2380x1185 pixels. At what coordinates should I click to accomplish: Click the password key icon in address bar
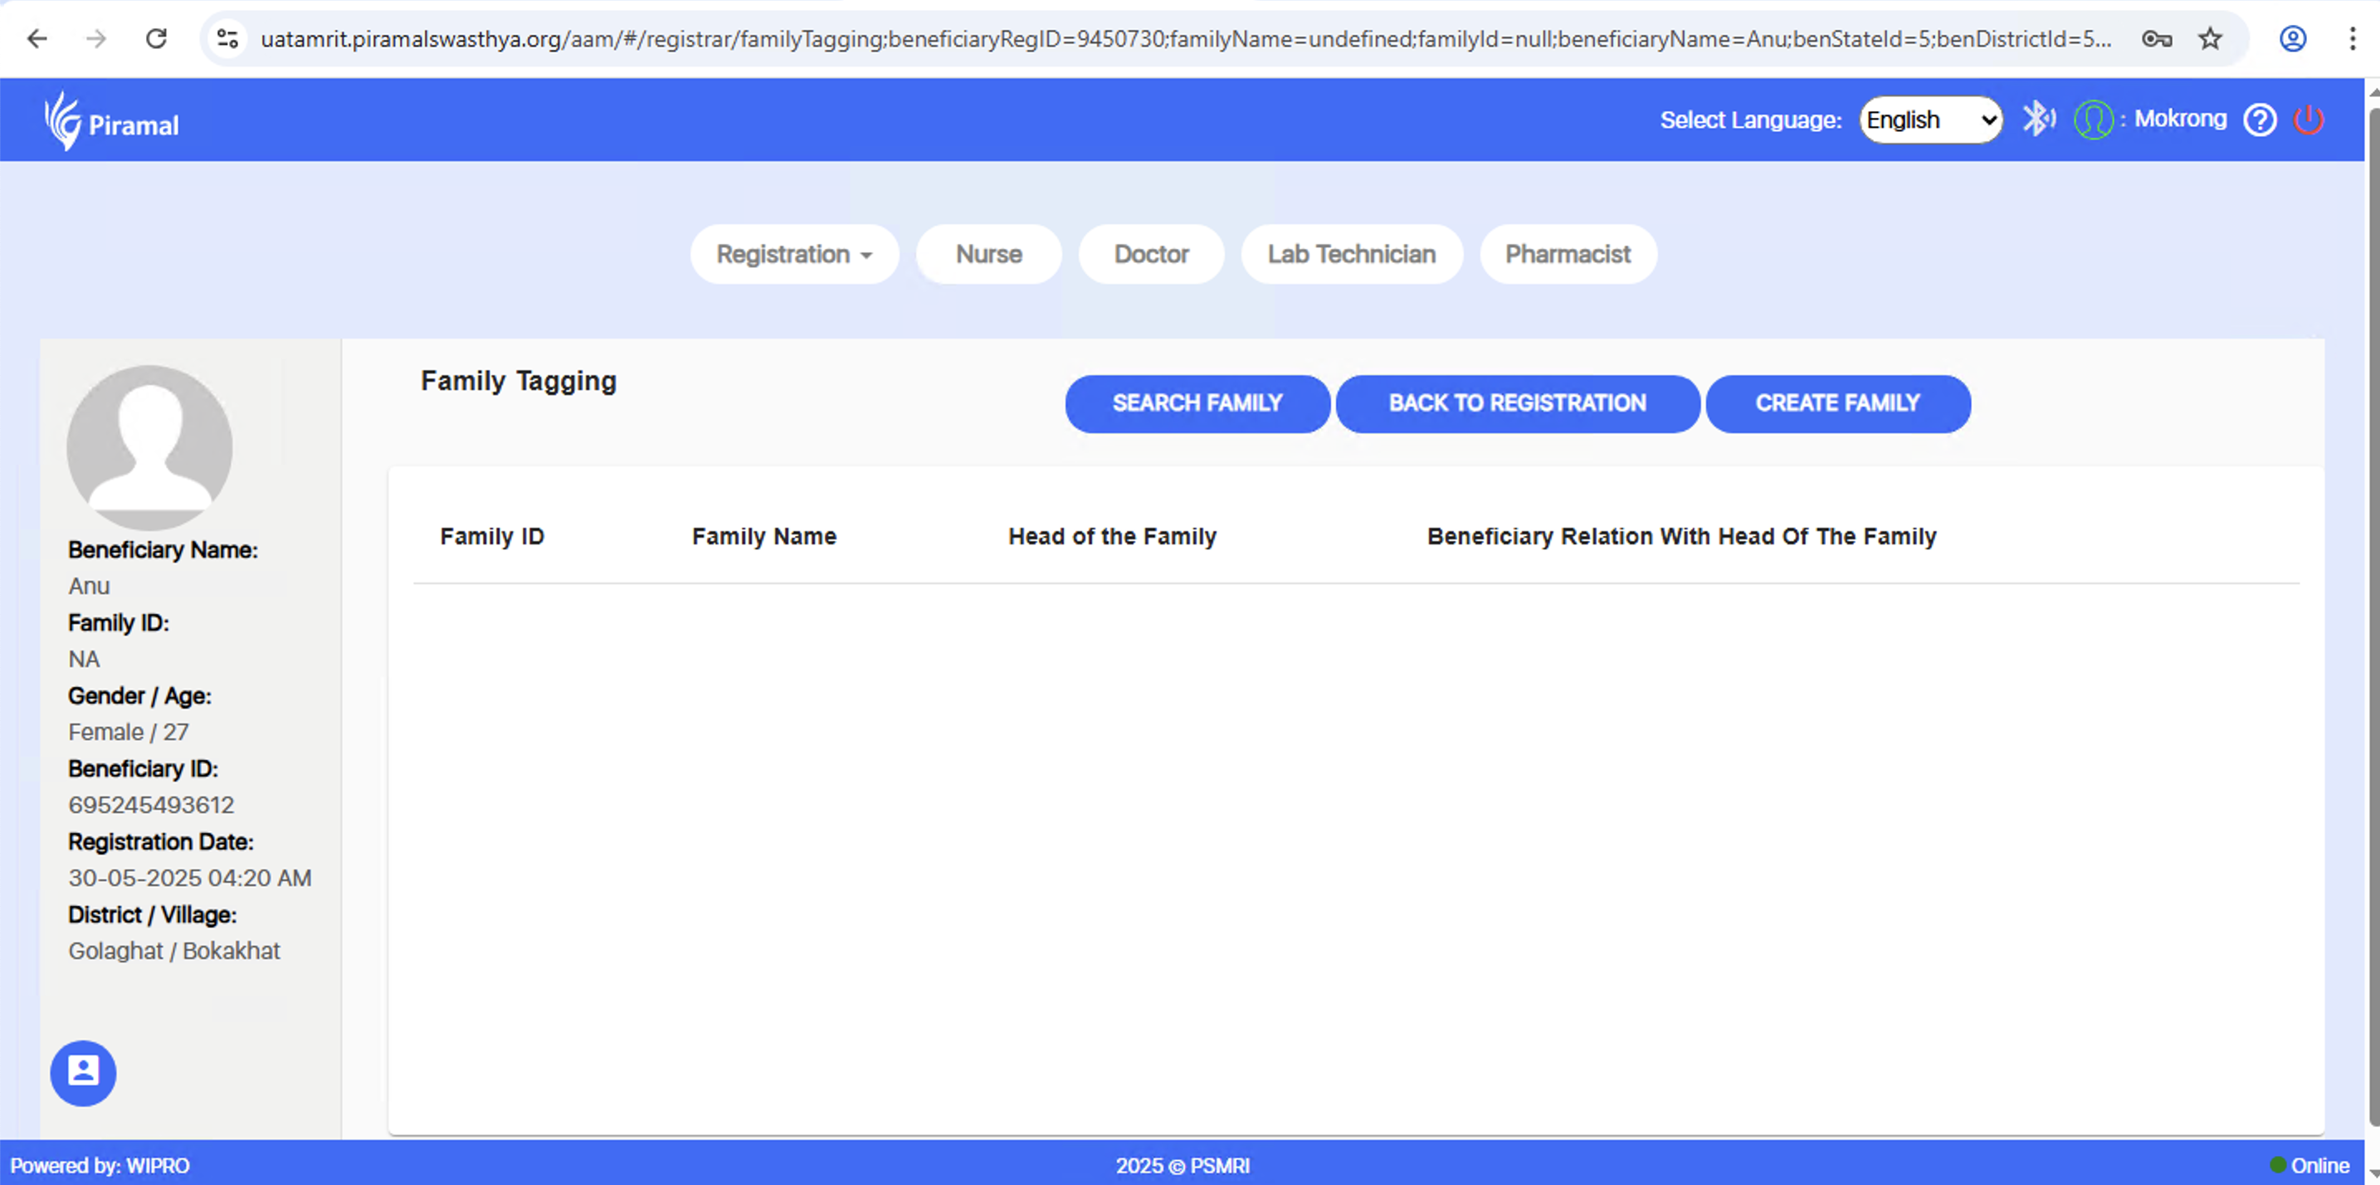coord(2158,39)
